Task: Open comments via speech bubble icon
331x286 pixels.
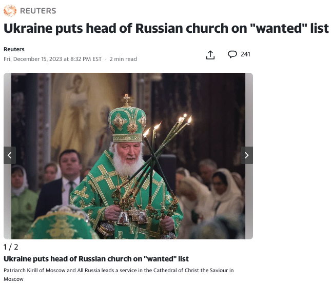Action: pyautogui.click(x=232, y=54)
